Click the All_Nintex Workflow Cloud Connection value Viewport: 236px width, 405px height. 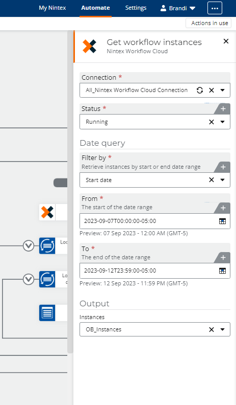pos(137,90)
